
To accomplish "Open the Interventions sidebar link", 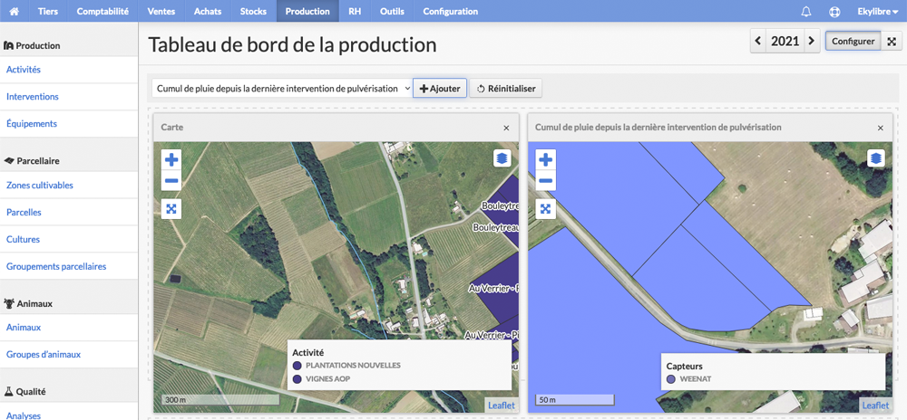I will point(33,96).
